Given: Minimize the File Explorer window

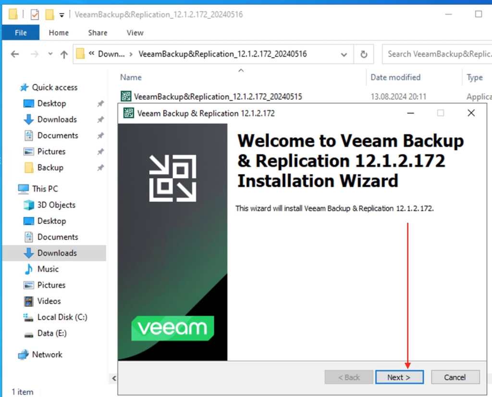Looking at the screenshot, I should (449, 14).
